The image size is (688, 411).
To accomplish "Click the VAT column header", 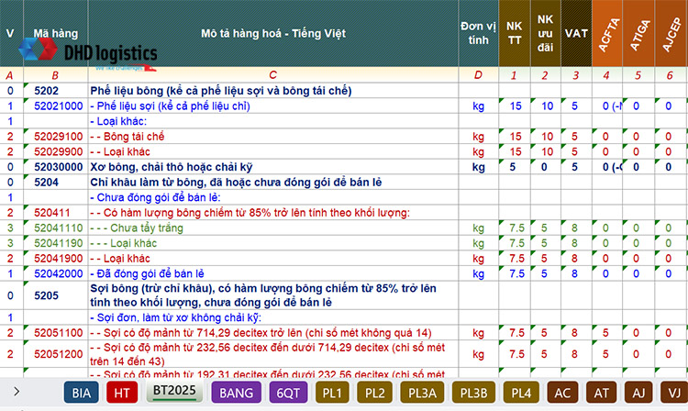I will point(576,34).
